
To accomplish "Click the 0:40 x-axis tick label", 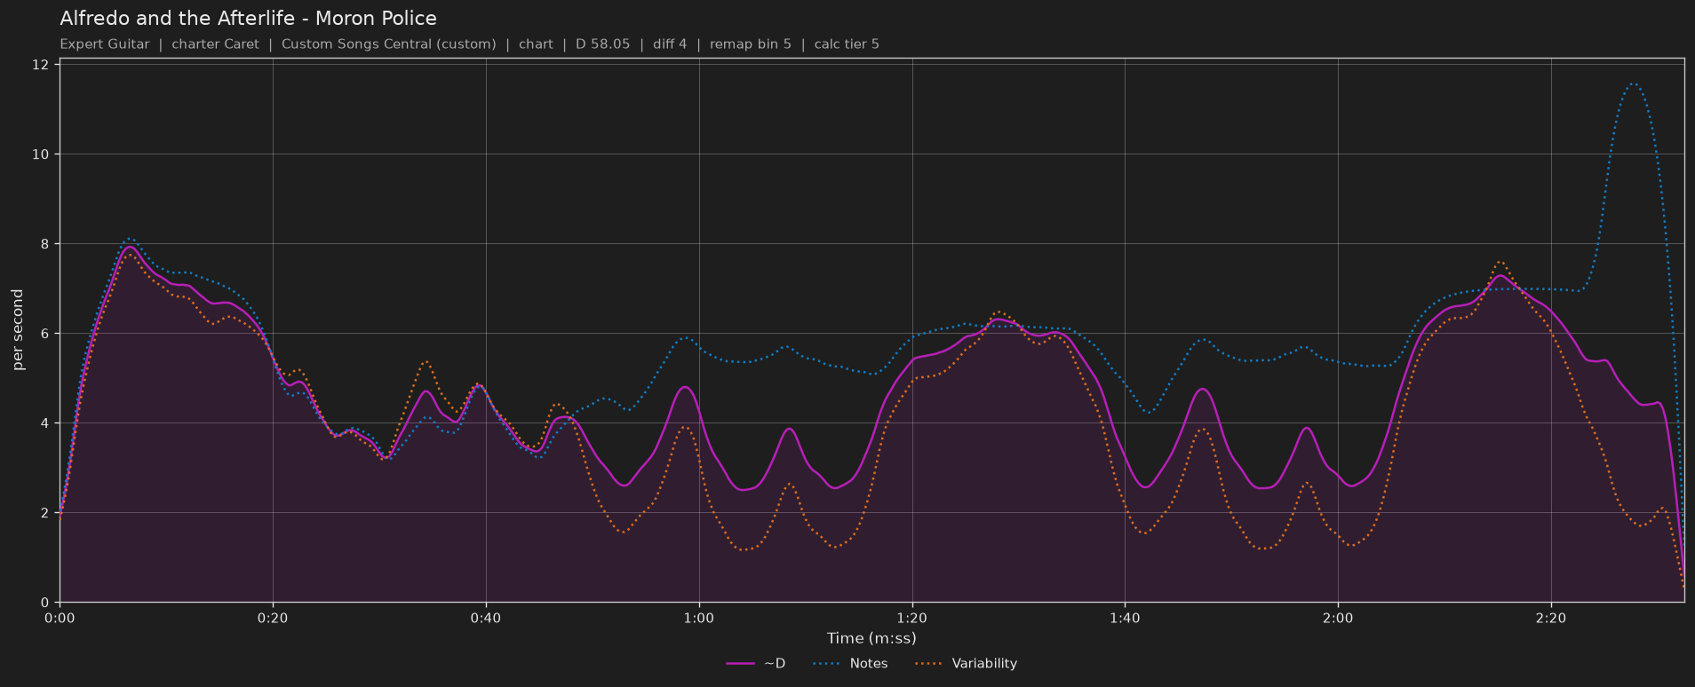I will [x=486, y=618].
